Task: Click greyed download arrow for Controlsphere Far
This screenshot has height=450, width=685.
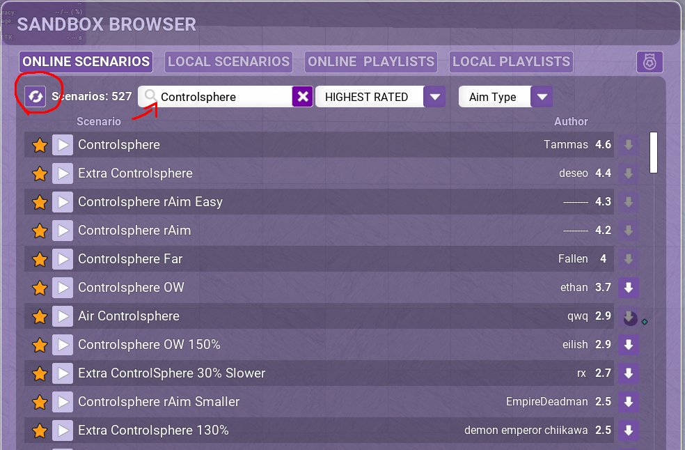Action: [x=629, y=259]
